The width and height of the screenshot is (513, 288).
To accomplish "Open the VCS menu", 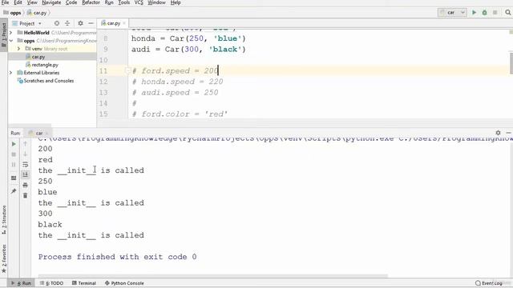I will point(139,2).
